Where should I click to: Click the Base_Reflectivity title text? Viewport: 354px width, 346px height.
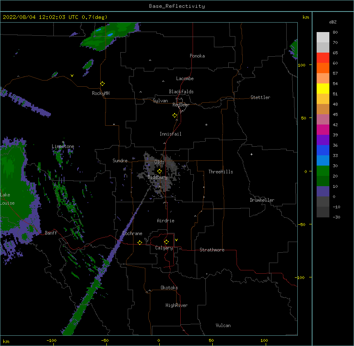click(177, 6)
